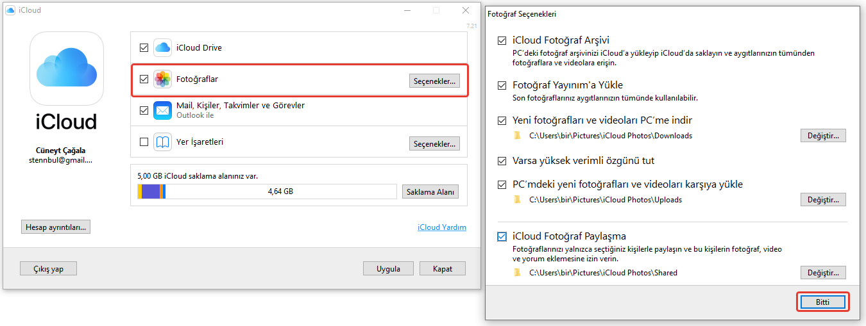Image resolution: width=866 pixels, height=326 pixels.
Task: Click the Shared path folder icon
Action: coord(518,273)
